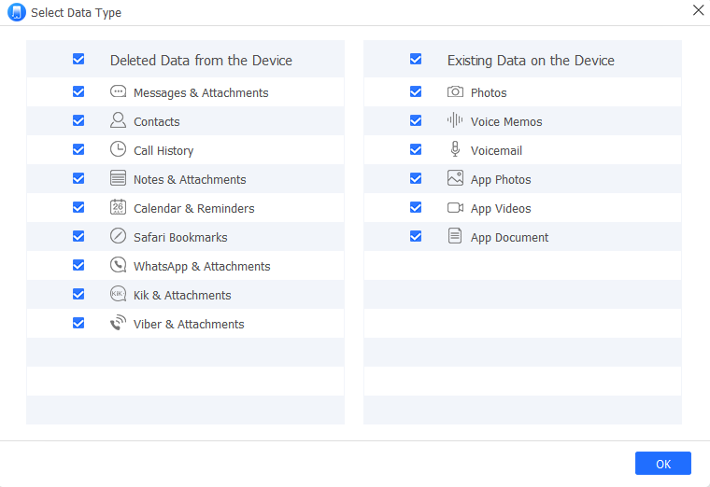Deselect the App Videos checkbox
Viewport: 710px width, 487px height.
[416, 207]
